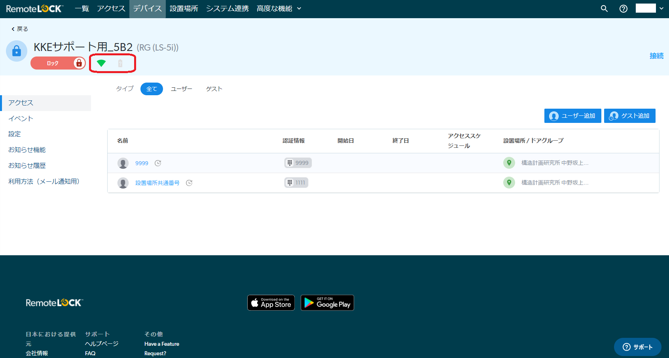Toggle the red ロック lock switch

[x=58, y=63]
